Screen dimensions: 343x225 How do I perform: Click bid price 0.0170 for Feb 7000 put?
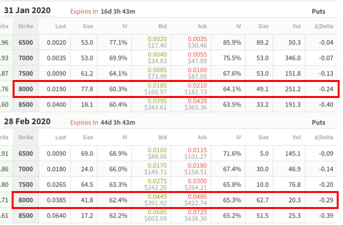(157, 165)
